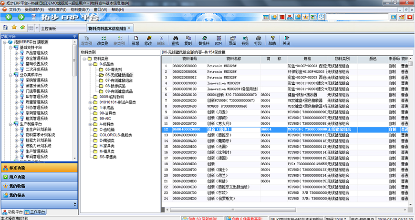Click the 我的收藏 panel button

[x=18, y=186]
